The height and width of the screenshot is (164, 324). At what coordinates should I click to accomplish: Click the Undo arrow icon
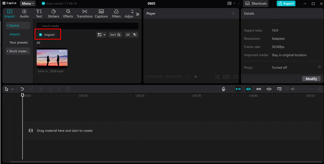coord(22,89)
